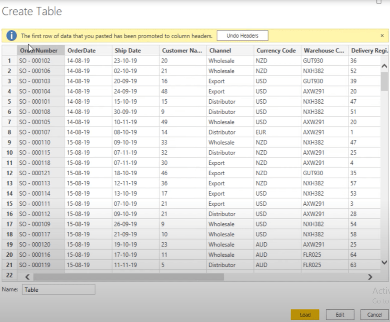Click FLR025 cell in SO - 000116 row
The image size is (390, 322).
click(325, 255)
